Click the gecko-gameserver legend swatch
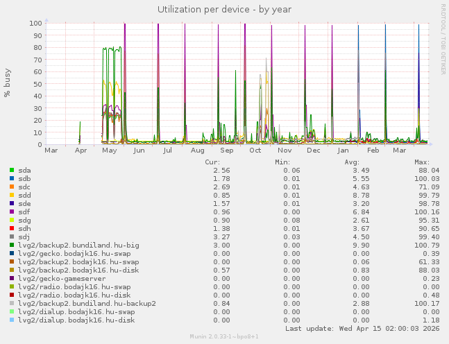Viewport: 449px width, 344px height. click(12, 278)
